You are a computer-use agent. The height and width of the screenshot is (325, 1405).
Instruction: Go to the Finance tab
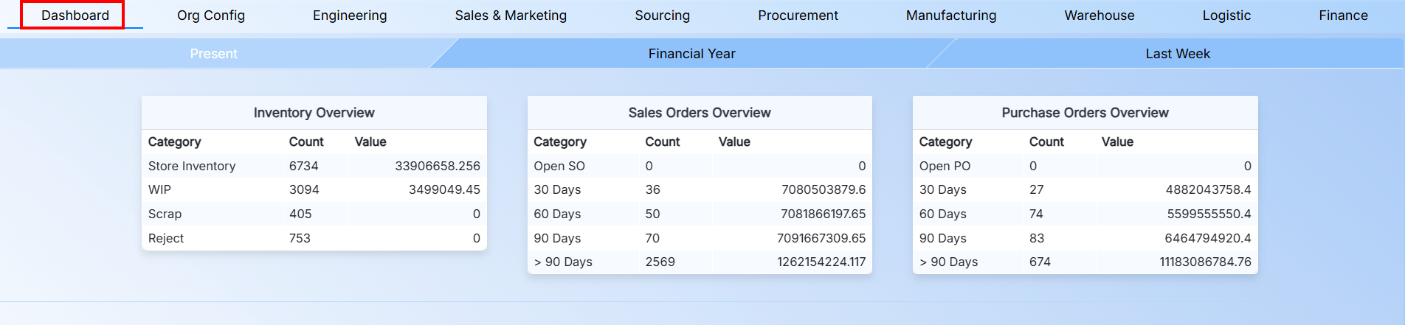tap(1343, 15)
